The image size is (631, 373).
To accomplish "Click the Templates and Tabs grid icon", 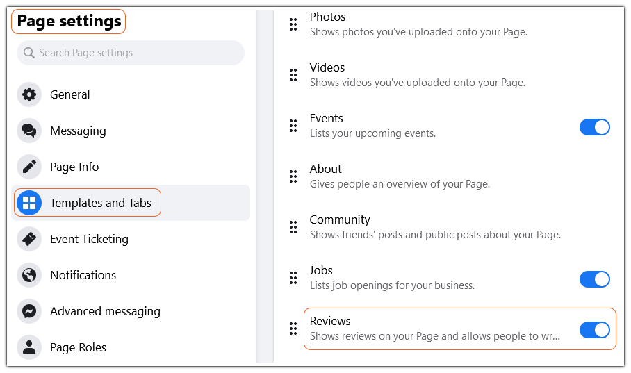I will 29,203.
